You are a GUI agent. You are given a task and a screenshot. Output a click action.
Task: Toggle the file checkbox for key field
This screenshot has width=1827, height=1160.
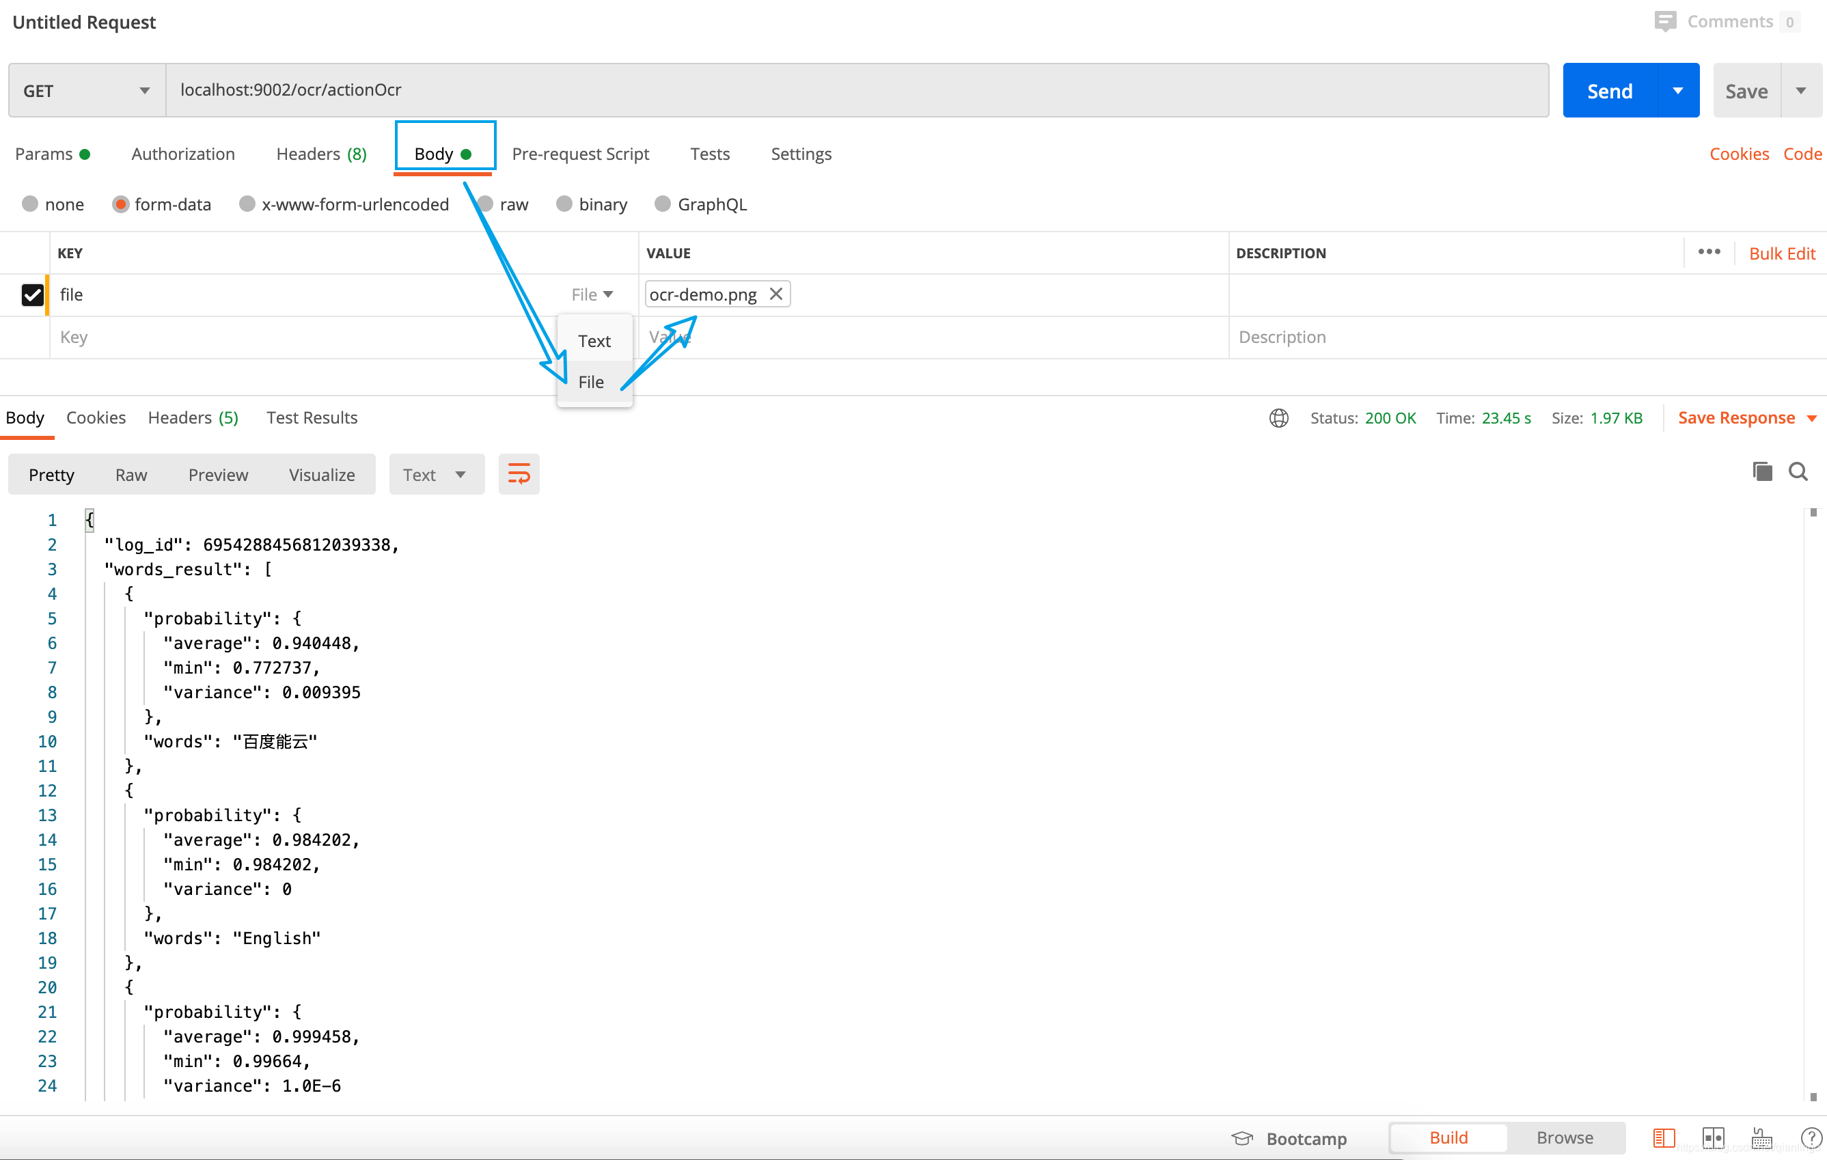coord(32,294)
